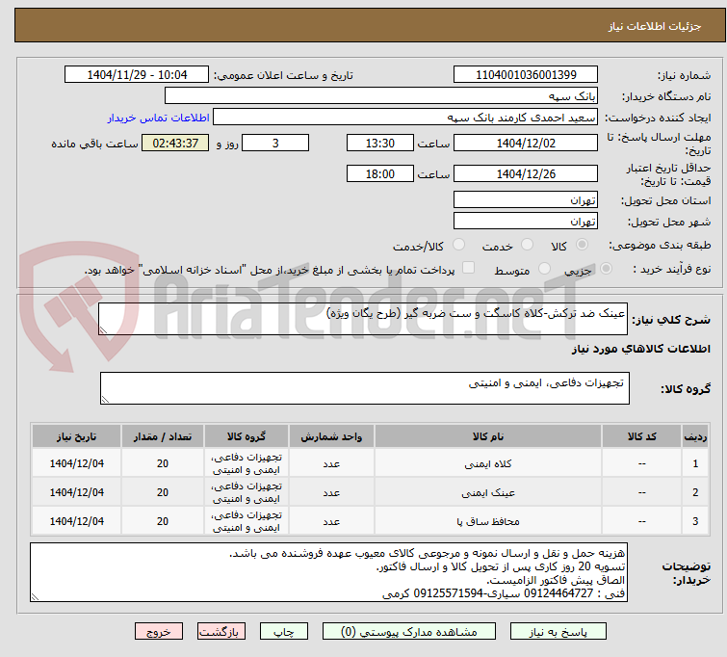Image resolution: width=727 pixels, height=657 pixels.
Task: Click the پاسخ به نیاز button
Action: click(558, 632)
